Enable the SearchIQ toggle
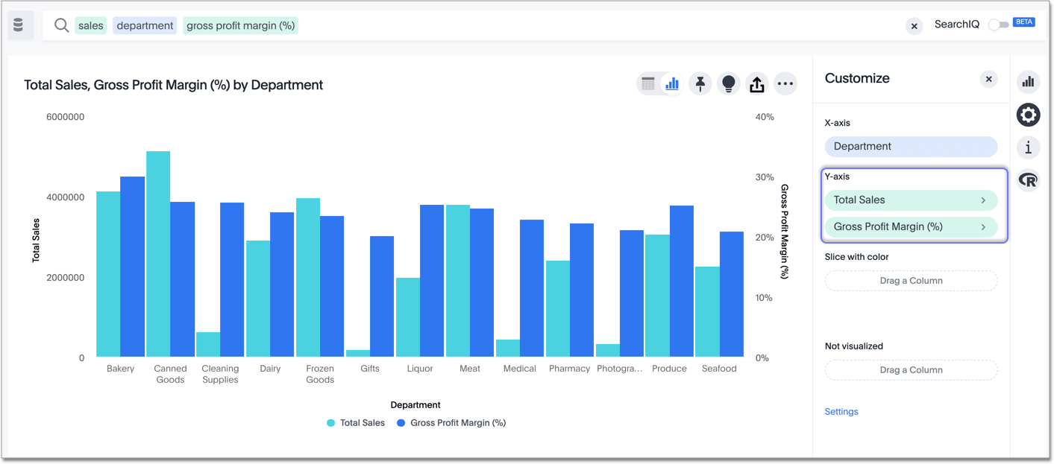The height and width of the screenshot is (464, 1054). pos(998,25)
